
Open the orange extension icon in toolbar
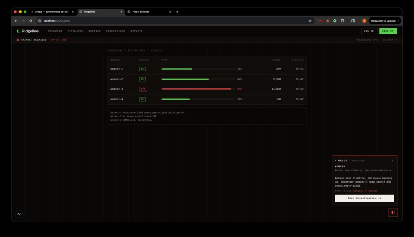click(x=327, y=21)
